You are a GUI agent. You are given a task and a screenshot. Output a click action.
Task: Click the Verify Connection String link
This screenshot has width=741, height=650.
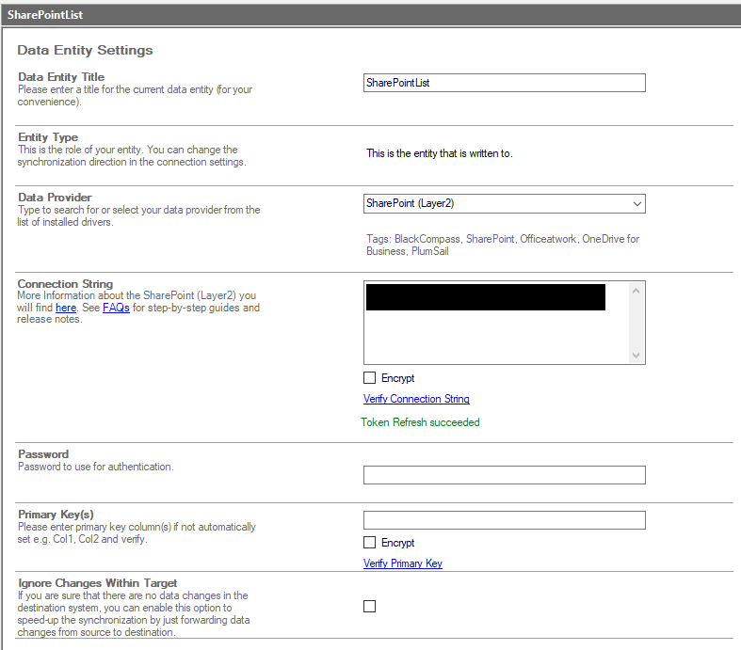pyautogui.click(x=416, y=399)
